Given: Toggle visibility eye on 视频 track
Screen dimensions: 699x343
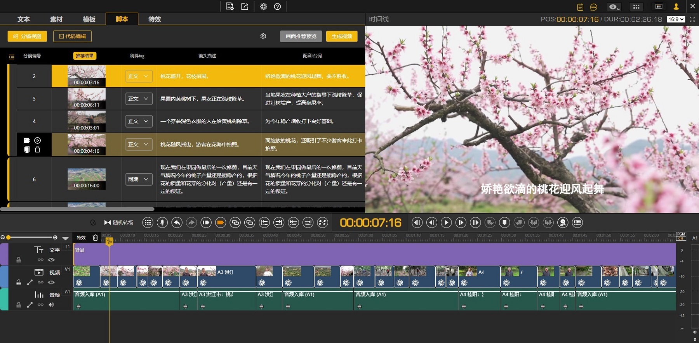Looking at the screenshot, I should 51,282.
